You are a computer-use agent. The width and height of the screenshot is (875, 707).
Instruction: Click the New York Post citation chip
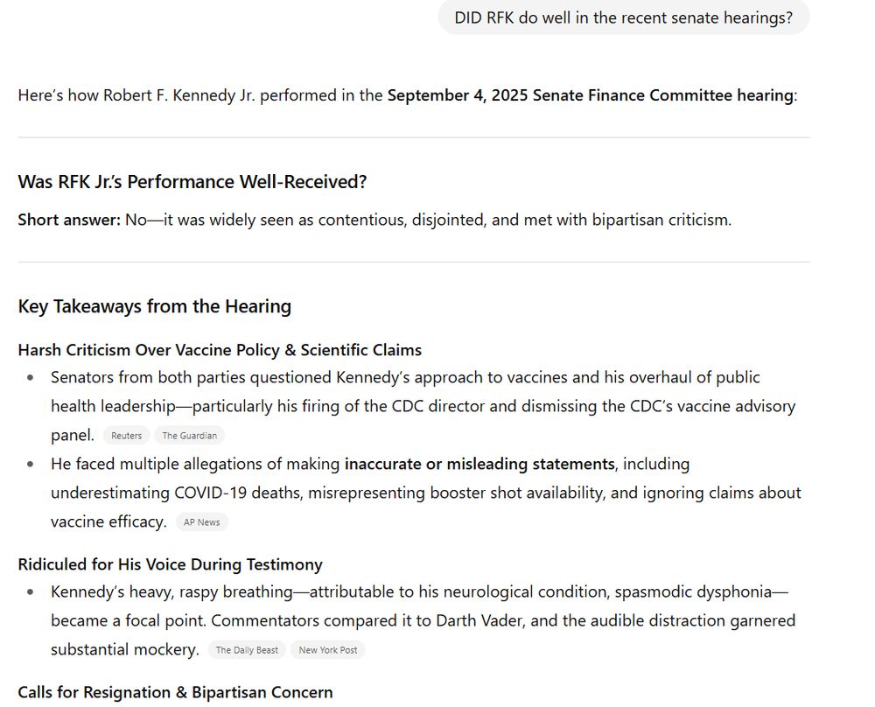coord(327,649)
